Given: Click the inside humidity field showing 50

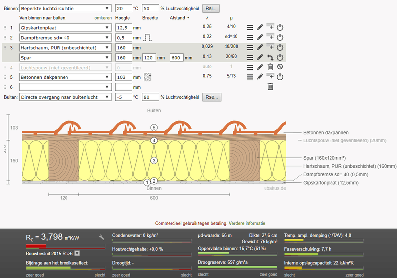Looking at the screenshot, I should pyautogui.click(x=150, y=8).
